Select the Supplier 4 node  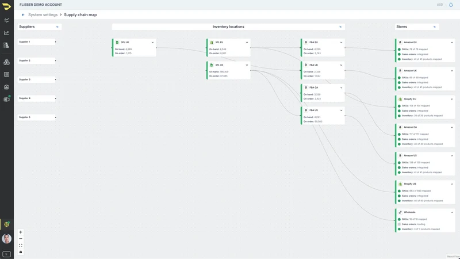pos(37,98)
